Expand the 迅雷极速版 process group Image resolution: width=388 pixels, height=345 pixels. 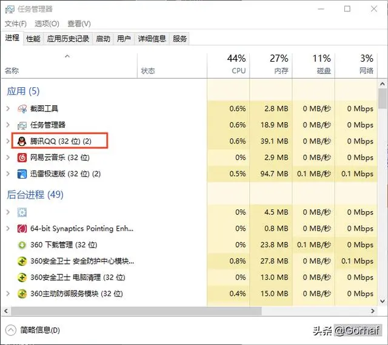point(8,174)
